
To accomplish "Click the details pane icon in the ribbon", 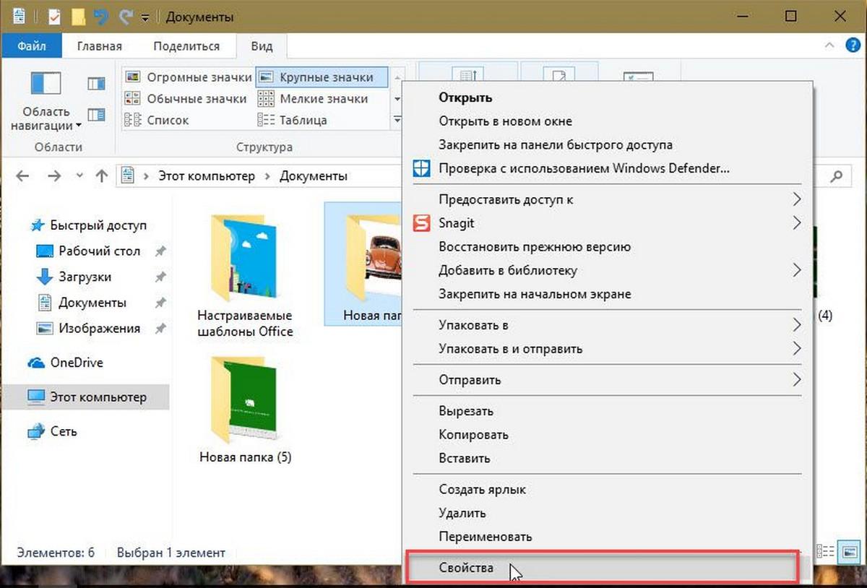I will click(x=96, y=115).
